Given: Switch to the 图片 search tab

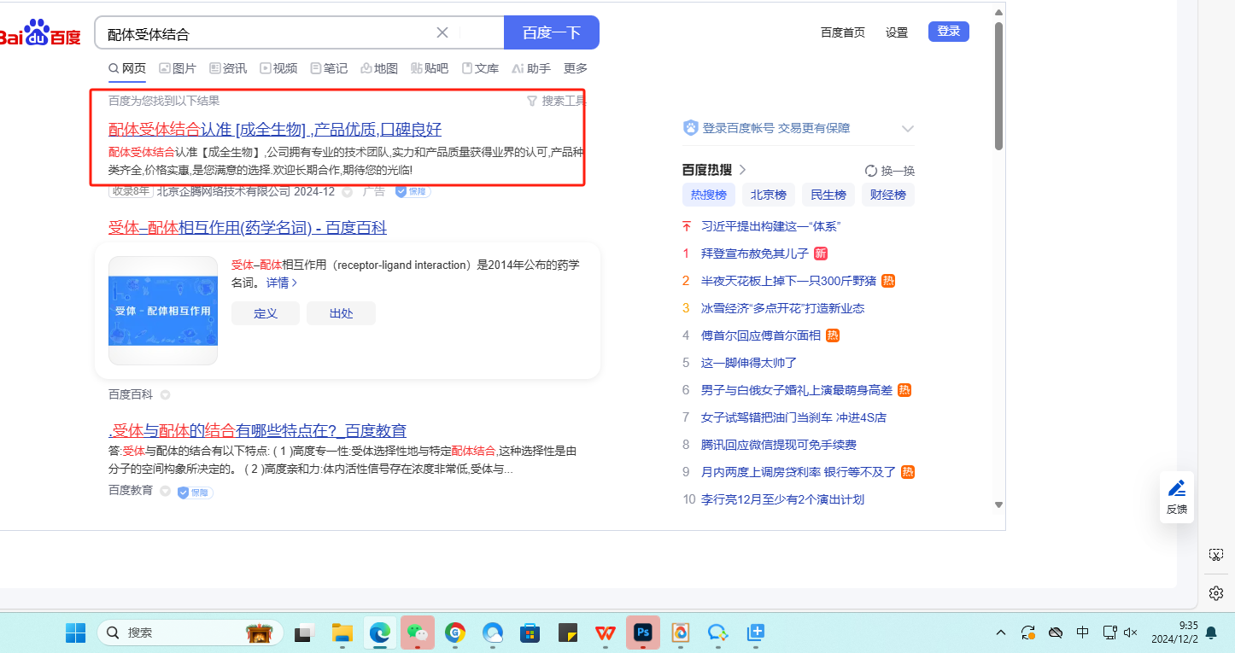Looking at the screenshot, I should (178, 68).
